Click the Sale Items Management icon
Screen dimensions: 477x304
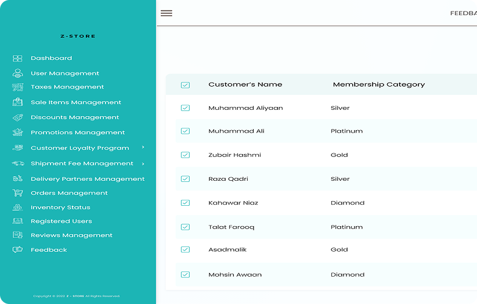17,102
